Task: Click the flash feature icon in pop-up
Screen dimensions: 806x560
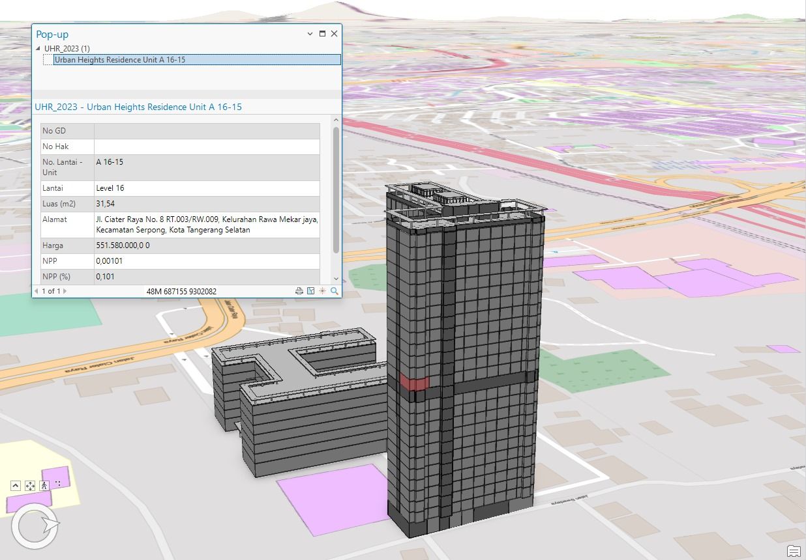Action: (x=322, y=291)
